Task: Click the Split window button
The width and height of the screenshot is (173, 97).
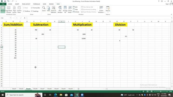Action: click(x=75, y=7)
